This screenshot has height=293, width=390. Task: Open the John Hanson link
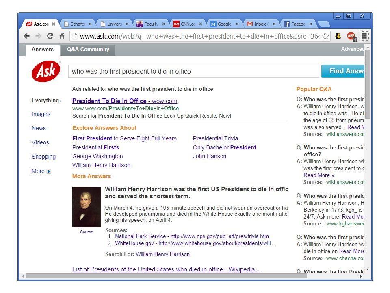pyautogui.click(x=210, y=156)
